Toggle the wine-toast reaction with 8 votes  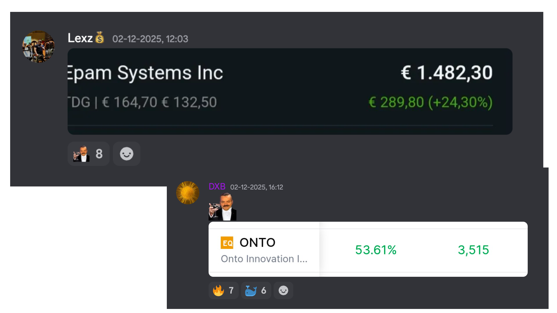(88, 154)
